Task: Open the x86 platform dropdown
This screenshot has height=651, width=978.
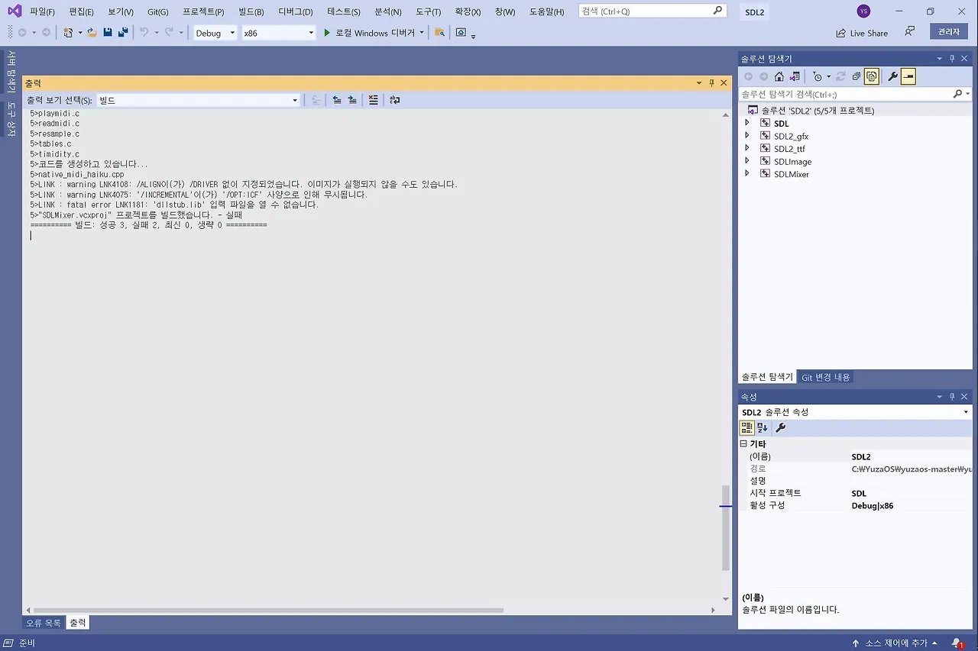Action: tap(278, 33)
